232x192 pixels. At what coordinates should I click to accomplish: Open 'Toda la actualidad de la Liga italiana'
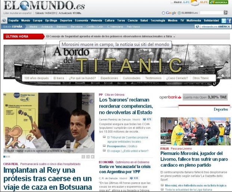pos(189,190)
